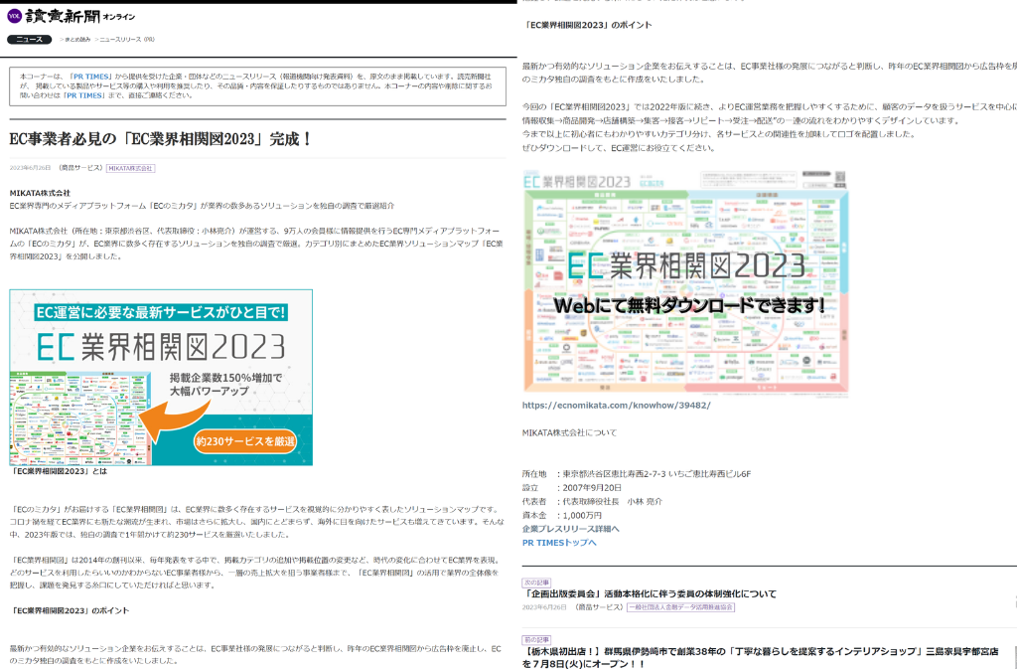Open the 【栃木県初出店！】 三島家具 article
1017x669 pixels.
click(760, 657)
